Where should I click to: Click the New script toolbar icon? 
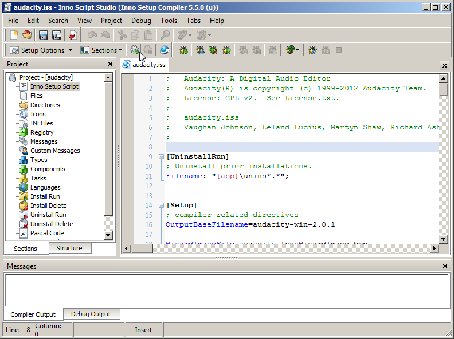coord(14,36)
